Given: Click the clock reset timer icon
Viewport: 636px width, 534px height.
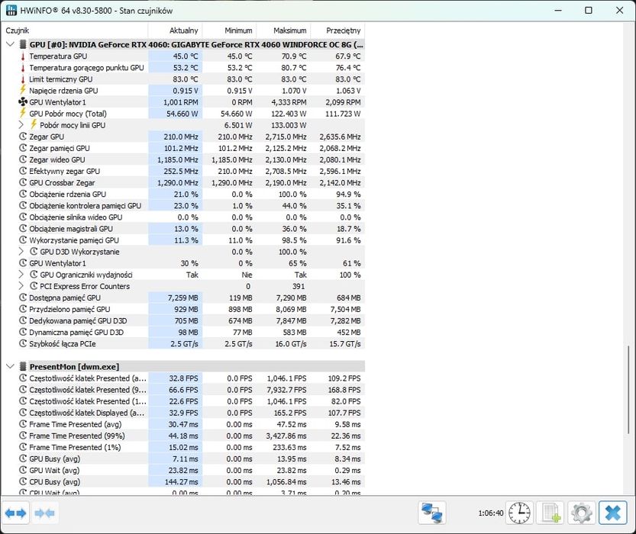Looking at the screenshot, I should click(x=519, y=513).
